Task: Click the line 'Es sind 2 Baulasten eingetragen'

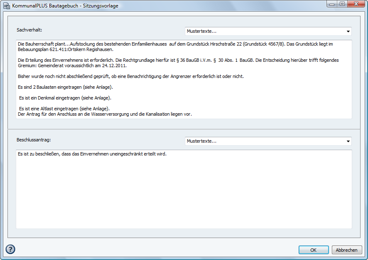Action: pos(65,87)
